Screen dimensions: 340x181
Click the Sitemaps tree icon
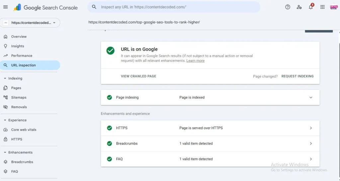pyautogui.click(x=6, y=97)
